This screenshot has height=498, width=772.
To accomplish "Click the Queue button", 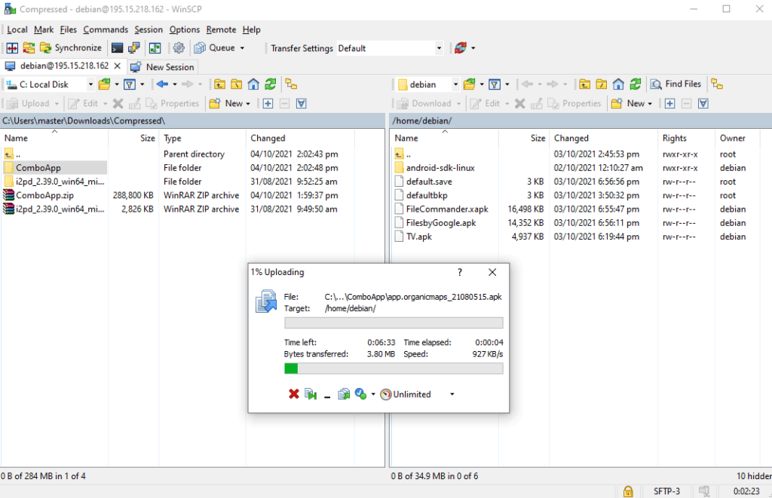I will 215,47.
